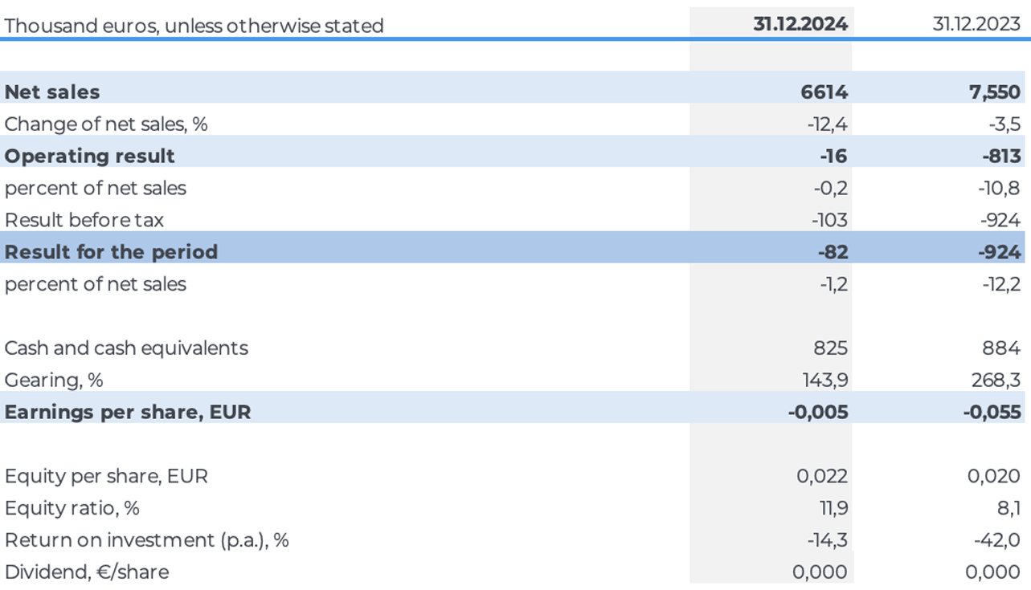Click the Result before tax label

coord(84,220)
